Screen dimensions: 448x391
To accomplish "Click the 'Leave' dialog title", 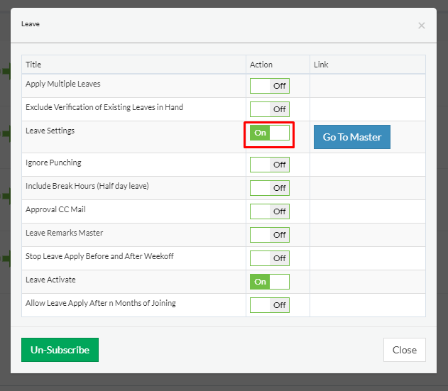I will (31, 24).
